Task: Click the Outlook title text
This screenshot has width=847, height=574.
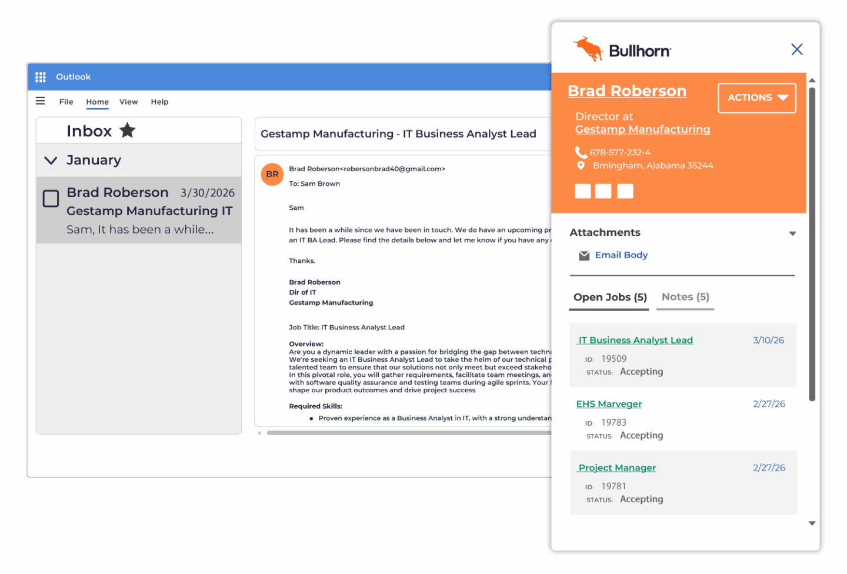Action: (x=74, y=77)
